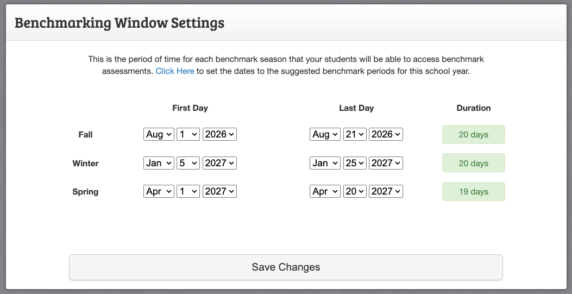Expand the Winter last day year dropdown
The image size is (572, 294).
pos(386,163)
